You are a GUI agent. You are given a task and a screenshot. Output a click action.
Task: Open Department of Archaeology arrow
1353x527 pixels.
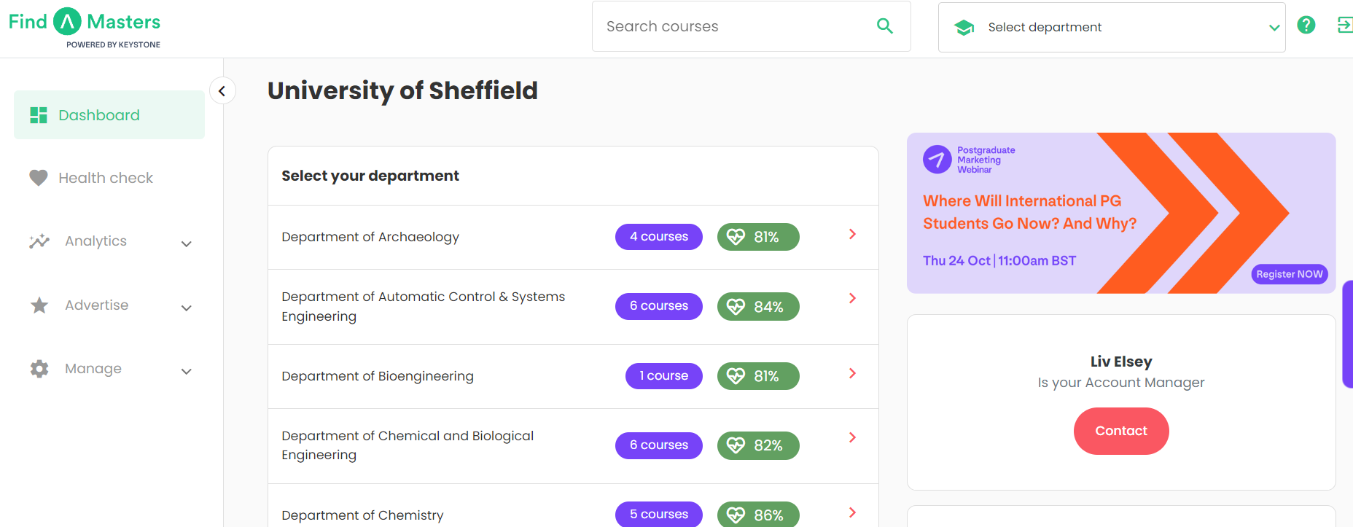pyautogui.click(x=852, y=234)
